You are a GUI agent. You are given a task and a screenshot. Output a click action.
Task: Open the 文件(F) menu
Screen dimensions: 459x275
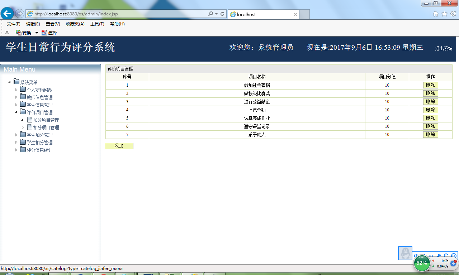coord(14,24)
